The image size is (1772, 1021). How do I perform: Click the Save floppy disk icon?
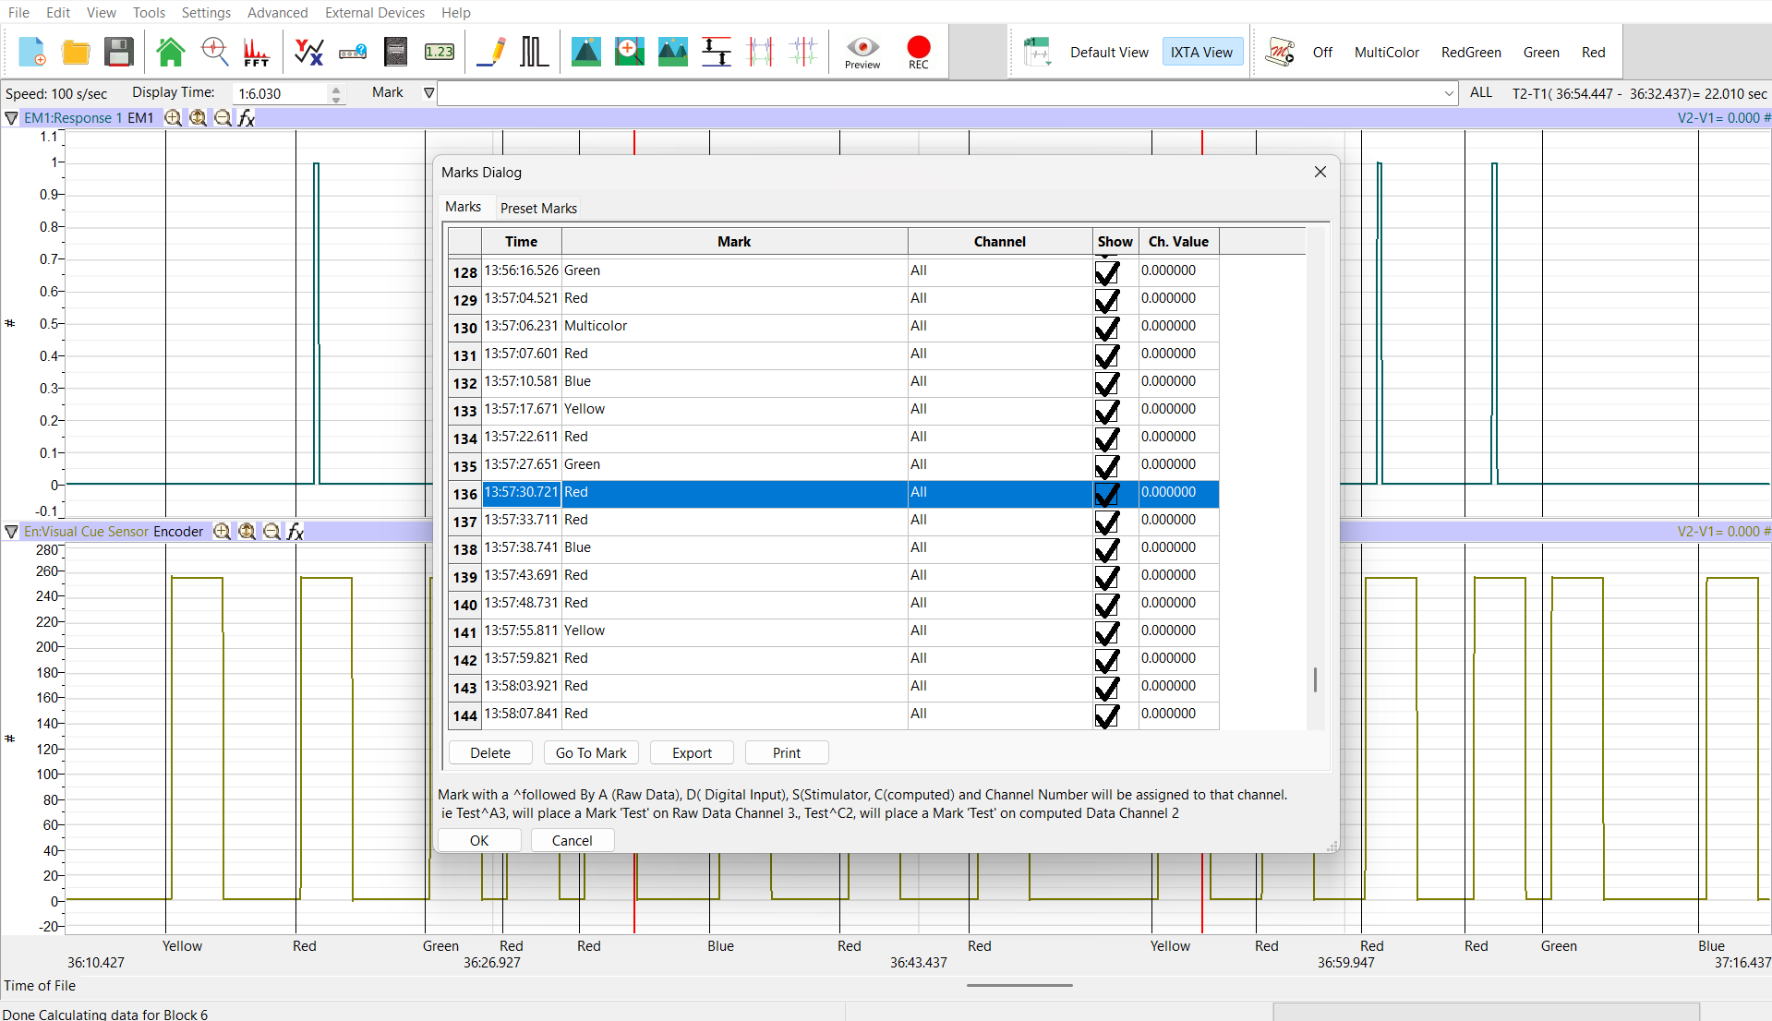pos(119,52)
